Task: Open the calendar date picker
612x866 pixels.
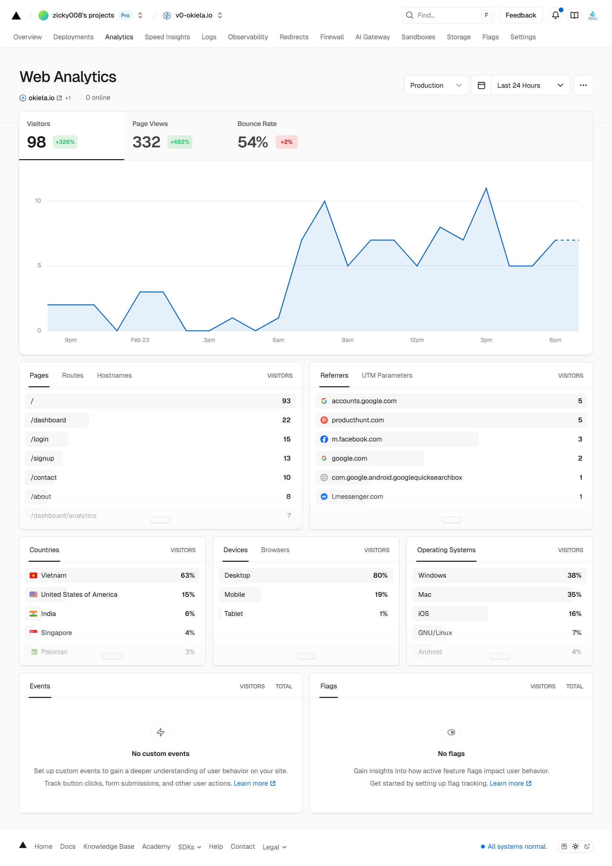Action: pyautogui.click(x=481, y=85)
